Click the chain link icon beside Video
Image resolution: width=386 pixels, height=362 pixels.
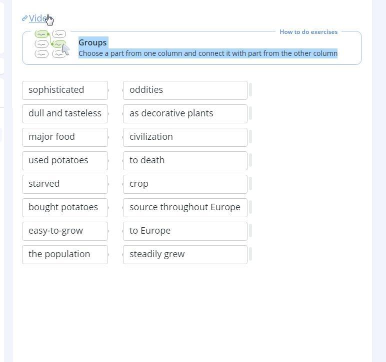[24, 18]
